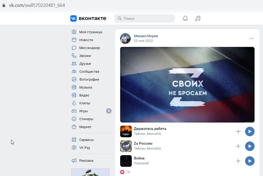The width and height of the screenshot is (263, 176).
Task: Click the Сообщества groups icon
Action: 74,71
